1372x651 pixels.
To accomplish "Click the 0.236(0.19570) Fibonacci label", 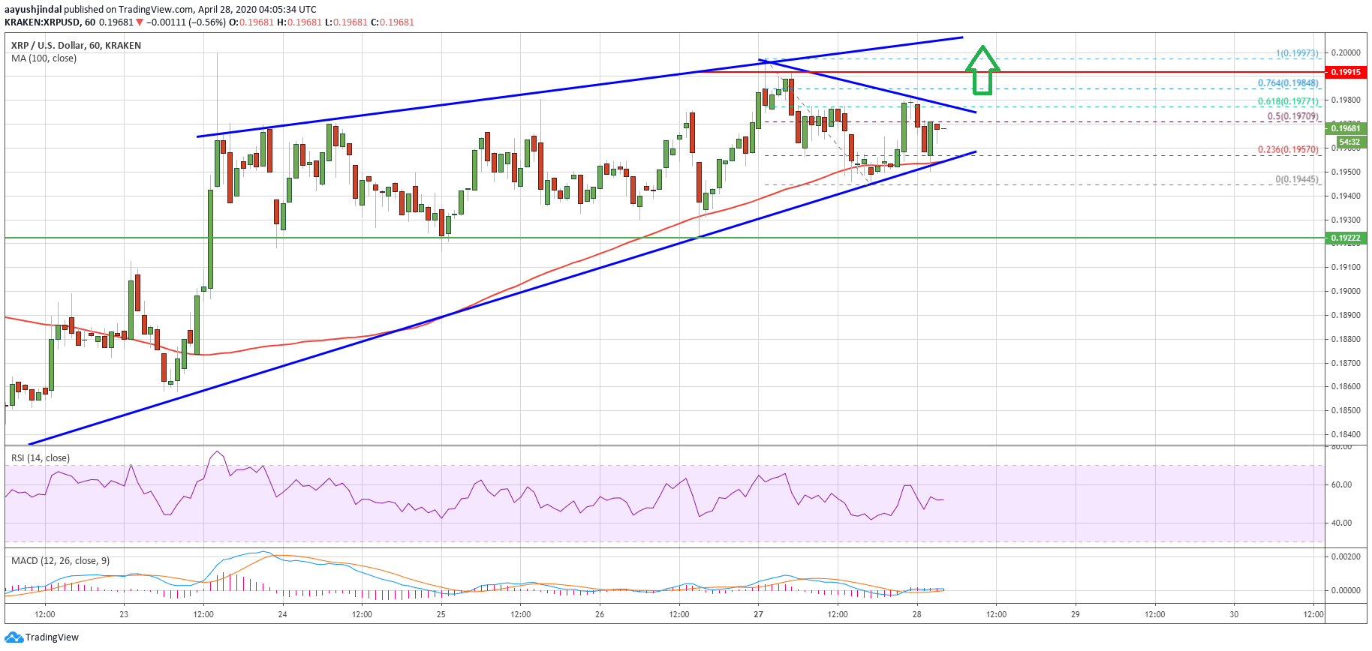I will (x=1288, y=150).
